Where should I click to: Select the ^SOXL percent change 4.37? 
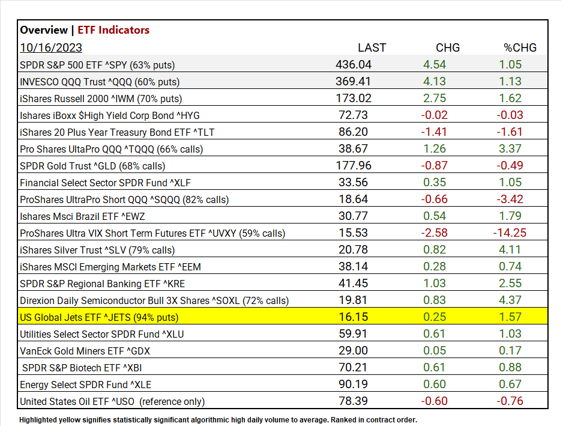coord(510,300)
